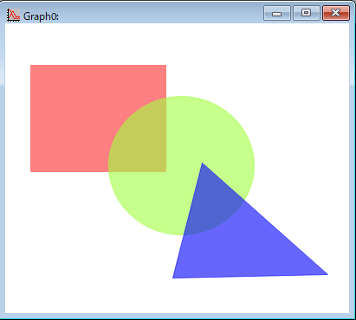Click the top-right corner of the red rectangle
The image size is (356, 320).
click(x=166, y=65)
